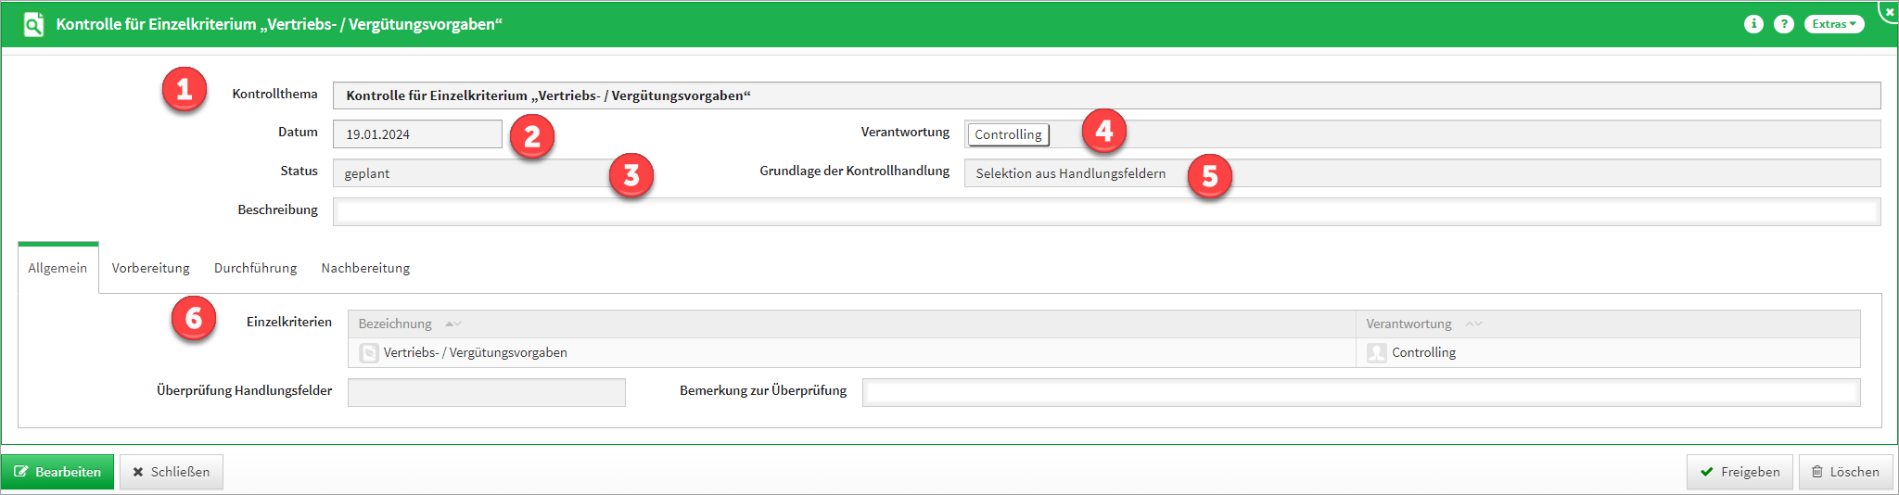Select the Allgemein tab
Viewport: 1899px width, 495px height.
[57, 268]
